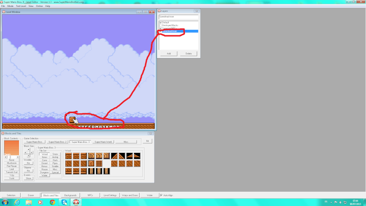Toggle the Spawned NPCs layer checkbox
This screenshot has width=366, height=206.
click(161, 28)
